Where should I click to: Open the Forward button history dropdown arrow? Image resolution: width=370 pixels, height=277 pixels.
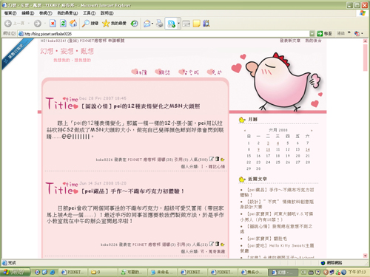point(45,24)
